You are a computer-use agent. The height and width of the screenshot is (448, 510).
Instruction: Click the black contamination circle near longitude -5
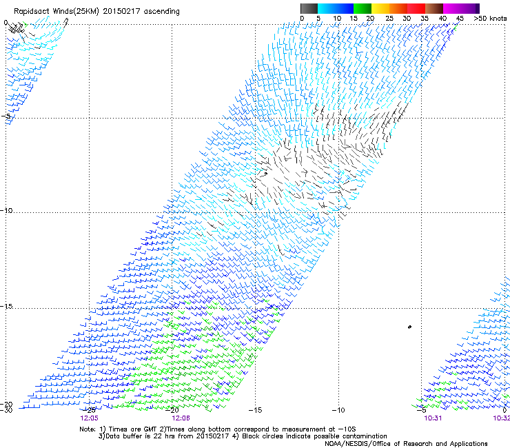[x=409, y=327]
